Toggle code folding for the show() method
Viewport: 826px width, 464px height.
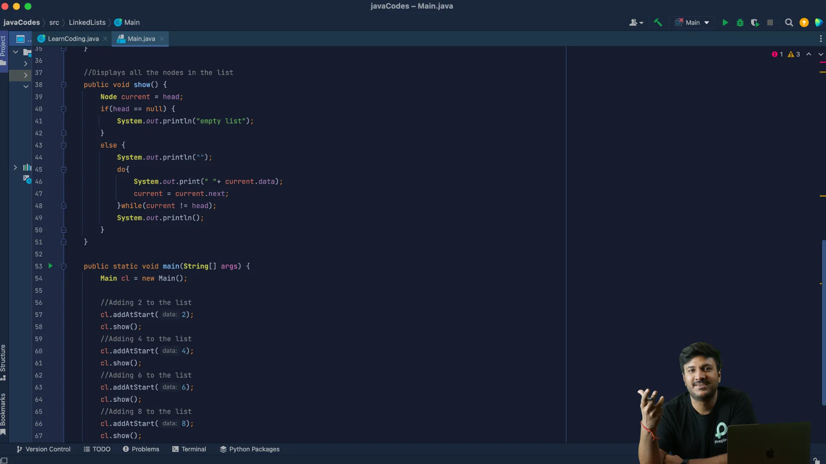pyautogui.click(x=64, y=85)
